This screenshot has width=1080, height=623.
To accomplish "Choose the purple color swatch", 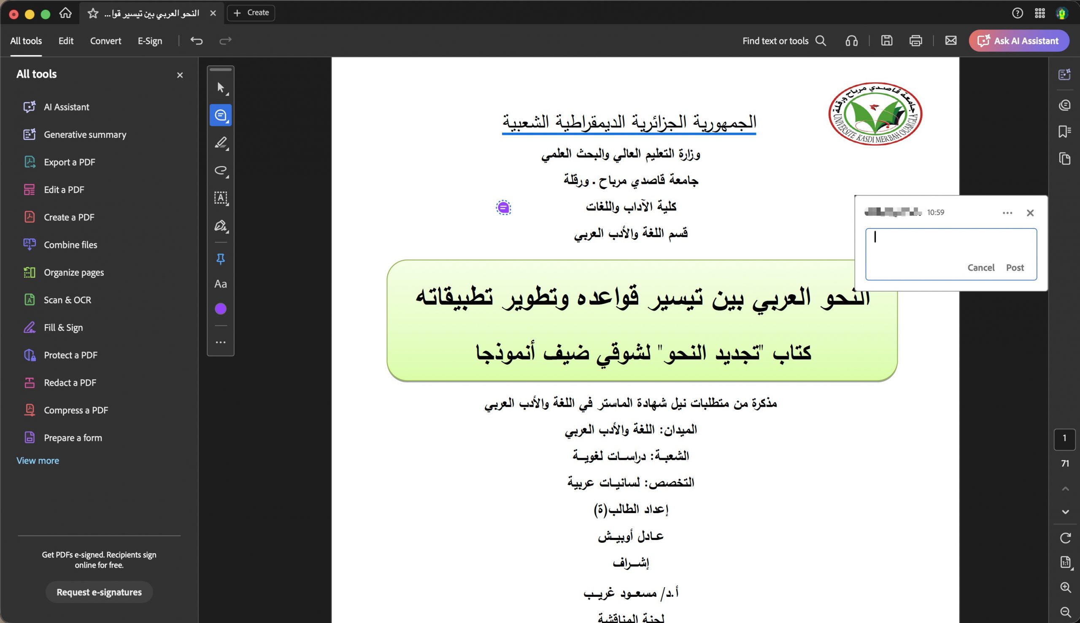I will 221,309.
